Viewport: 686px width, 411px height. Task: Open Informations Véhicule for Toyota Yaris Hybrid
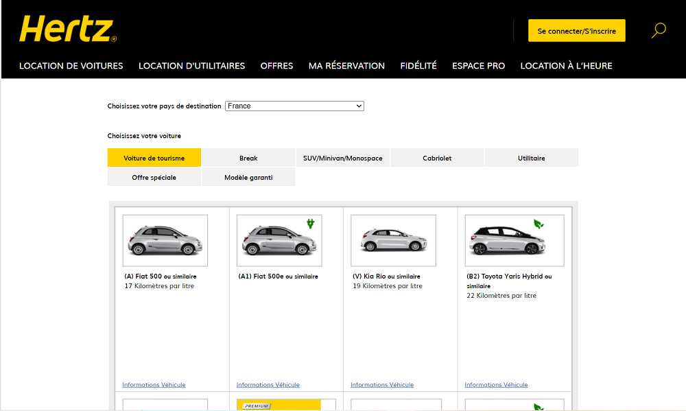pyautogui.click(x=496, y=385)
